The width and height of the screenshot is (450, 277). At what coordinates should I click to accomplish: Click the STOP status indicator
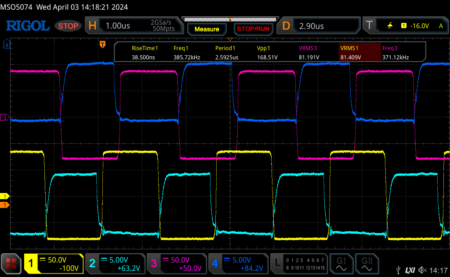68,26
